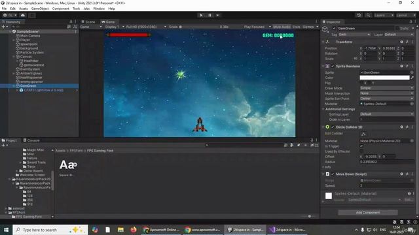
Task: Click the Edit Collider button
Action: (x=363, y=134)
